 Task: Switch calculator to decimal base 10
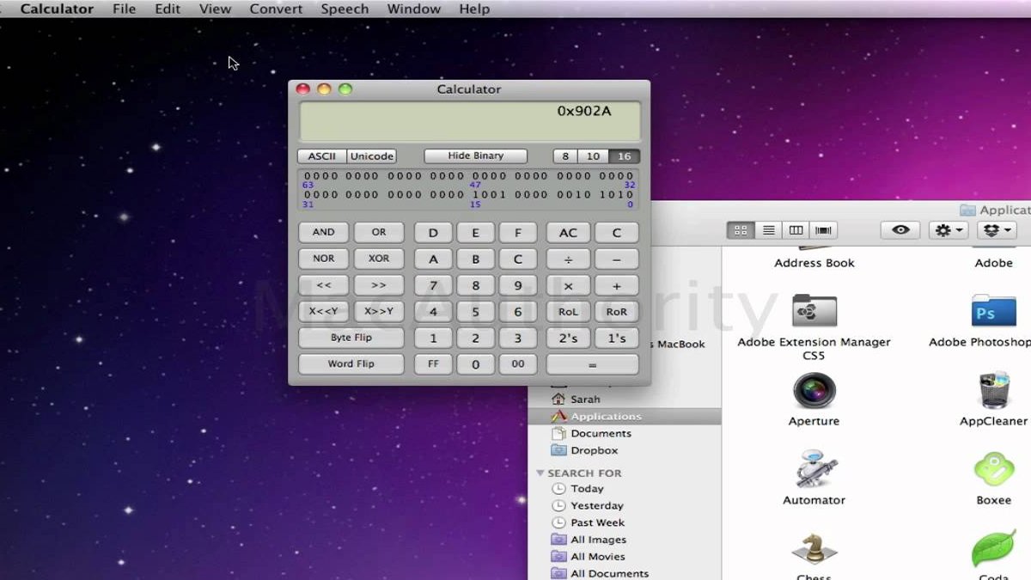[x=593, y=156]
